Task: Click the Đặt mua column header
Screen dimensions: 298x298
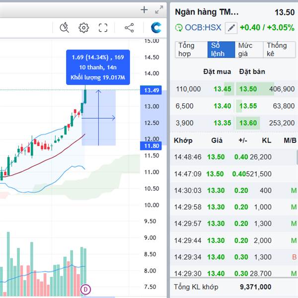Action: pyautogui.click(x=217, y=72)
